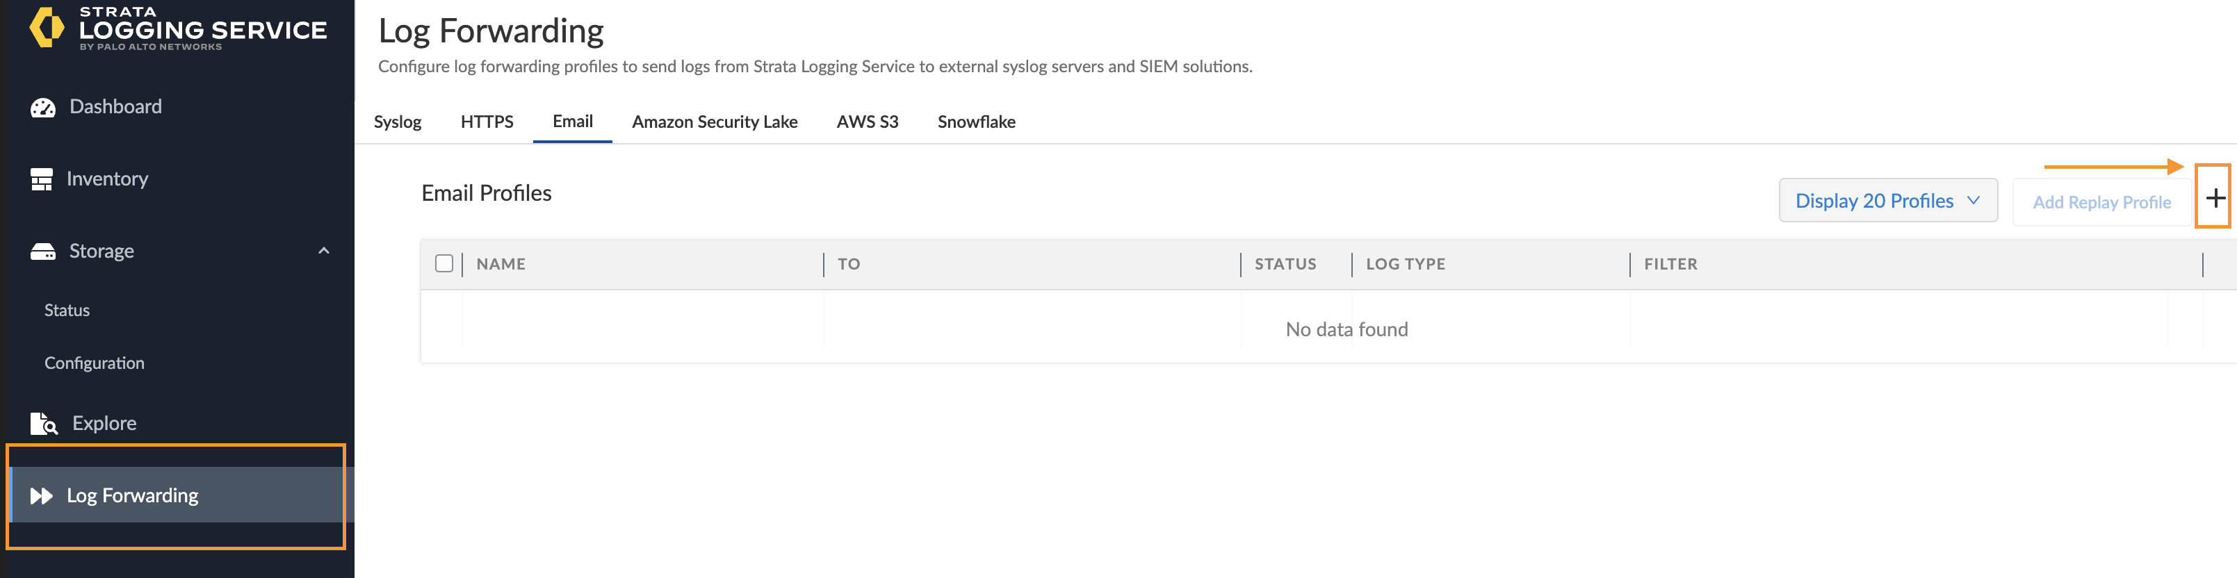
Task: Open the Amazon Security Lake tab
Action: tap(715, 122)
